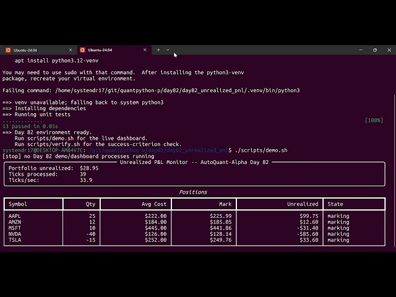Click 'Ticks processed:' value 39
The width and height of the screenshot is (396, 297).
[83, 174]
